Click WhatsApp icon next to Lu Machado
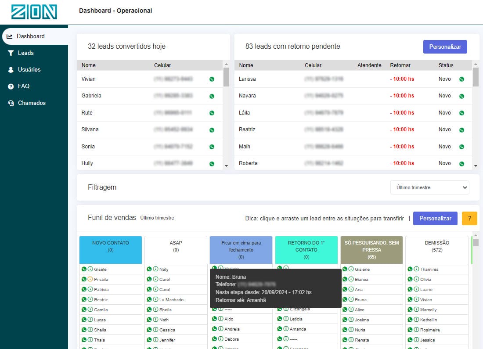The width and height of the screenshot is (483, 349). coord(149,299)
